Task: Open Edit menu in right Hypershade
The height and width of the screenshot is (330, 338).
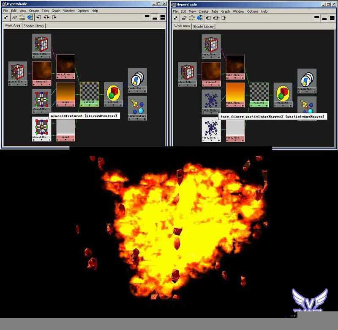Action: click(x=183, y=11)
